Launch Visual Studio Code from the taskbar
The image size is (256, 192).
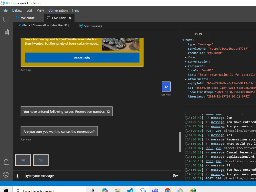(130, 190)
